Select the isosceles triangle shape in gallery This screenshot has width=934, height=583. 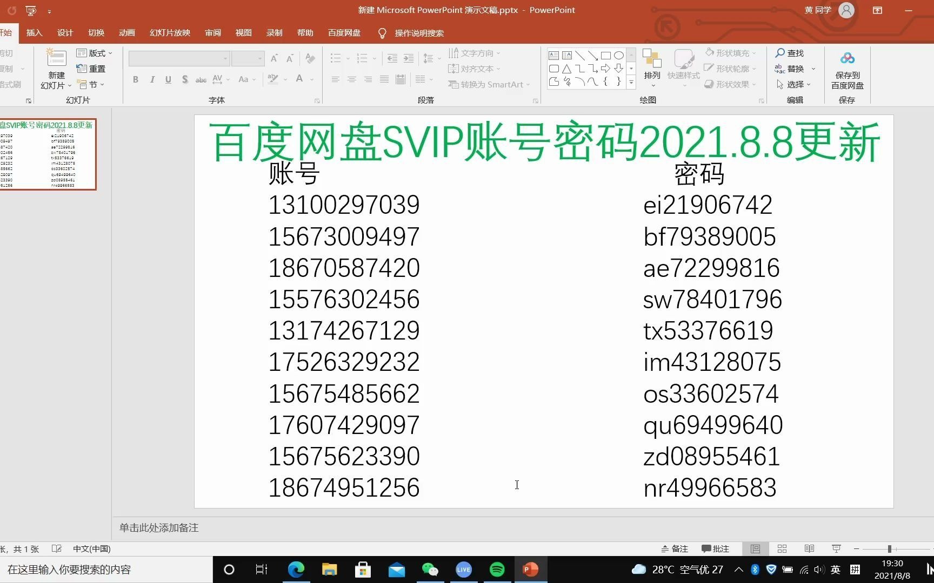567,69
